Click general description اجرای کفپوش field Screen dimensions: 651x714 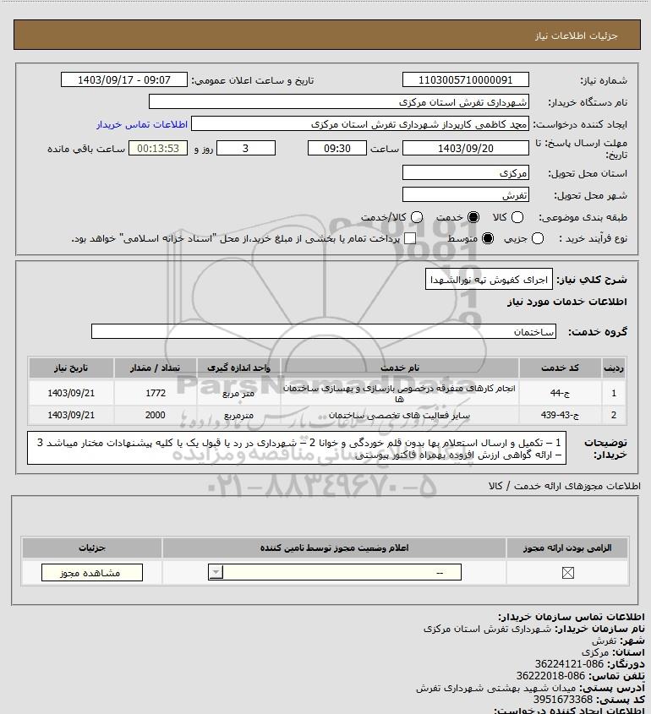(489, 279)
